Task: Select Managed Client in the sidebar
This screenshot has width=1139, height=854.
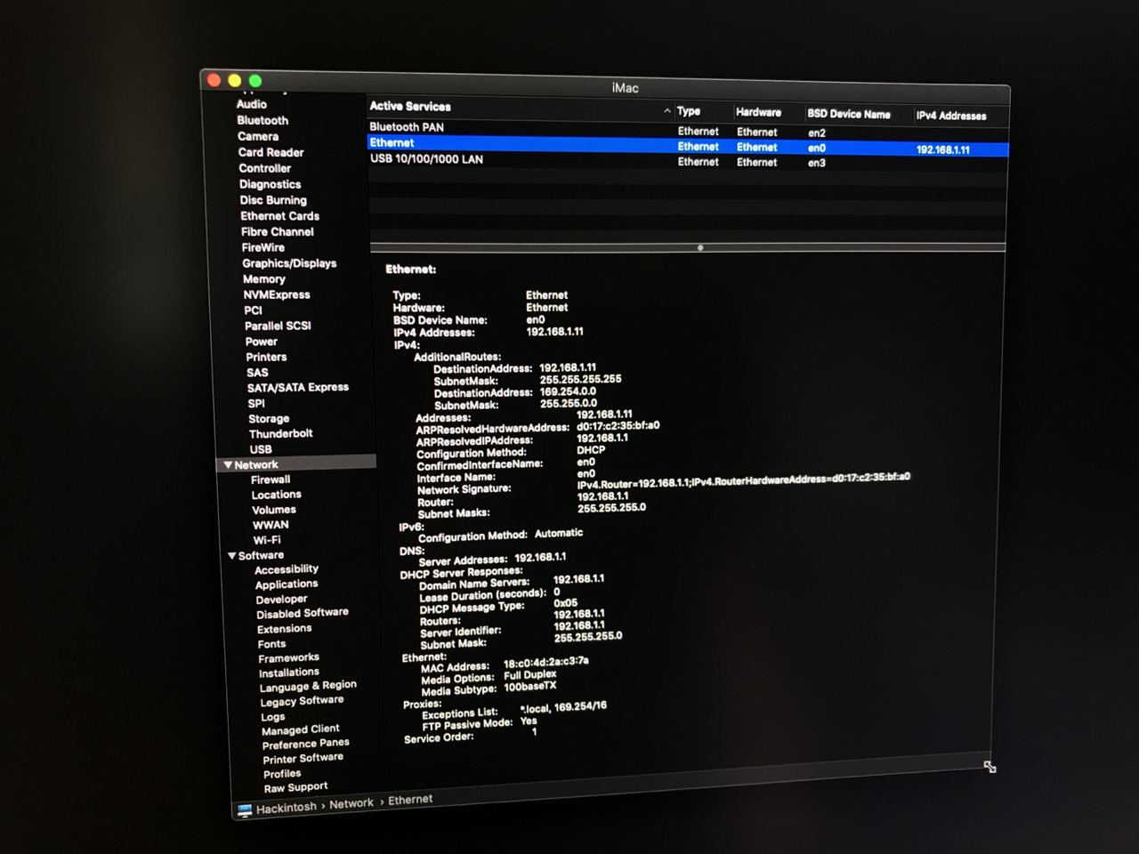Action: coord(301,729)
